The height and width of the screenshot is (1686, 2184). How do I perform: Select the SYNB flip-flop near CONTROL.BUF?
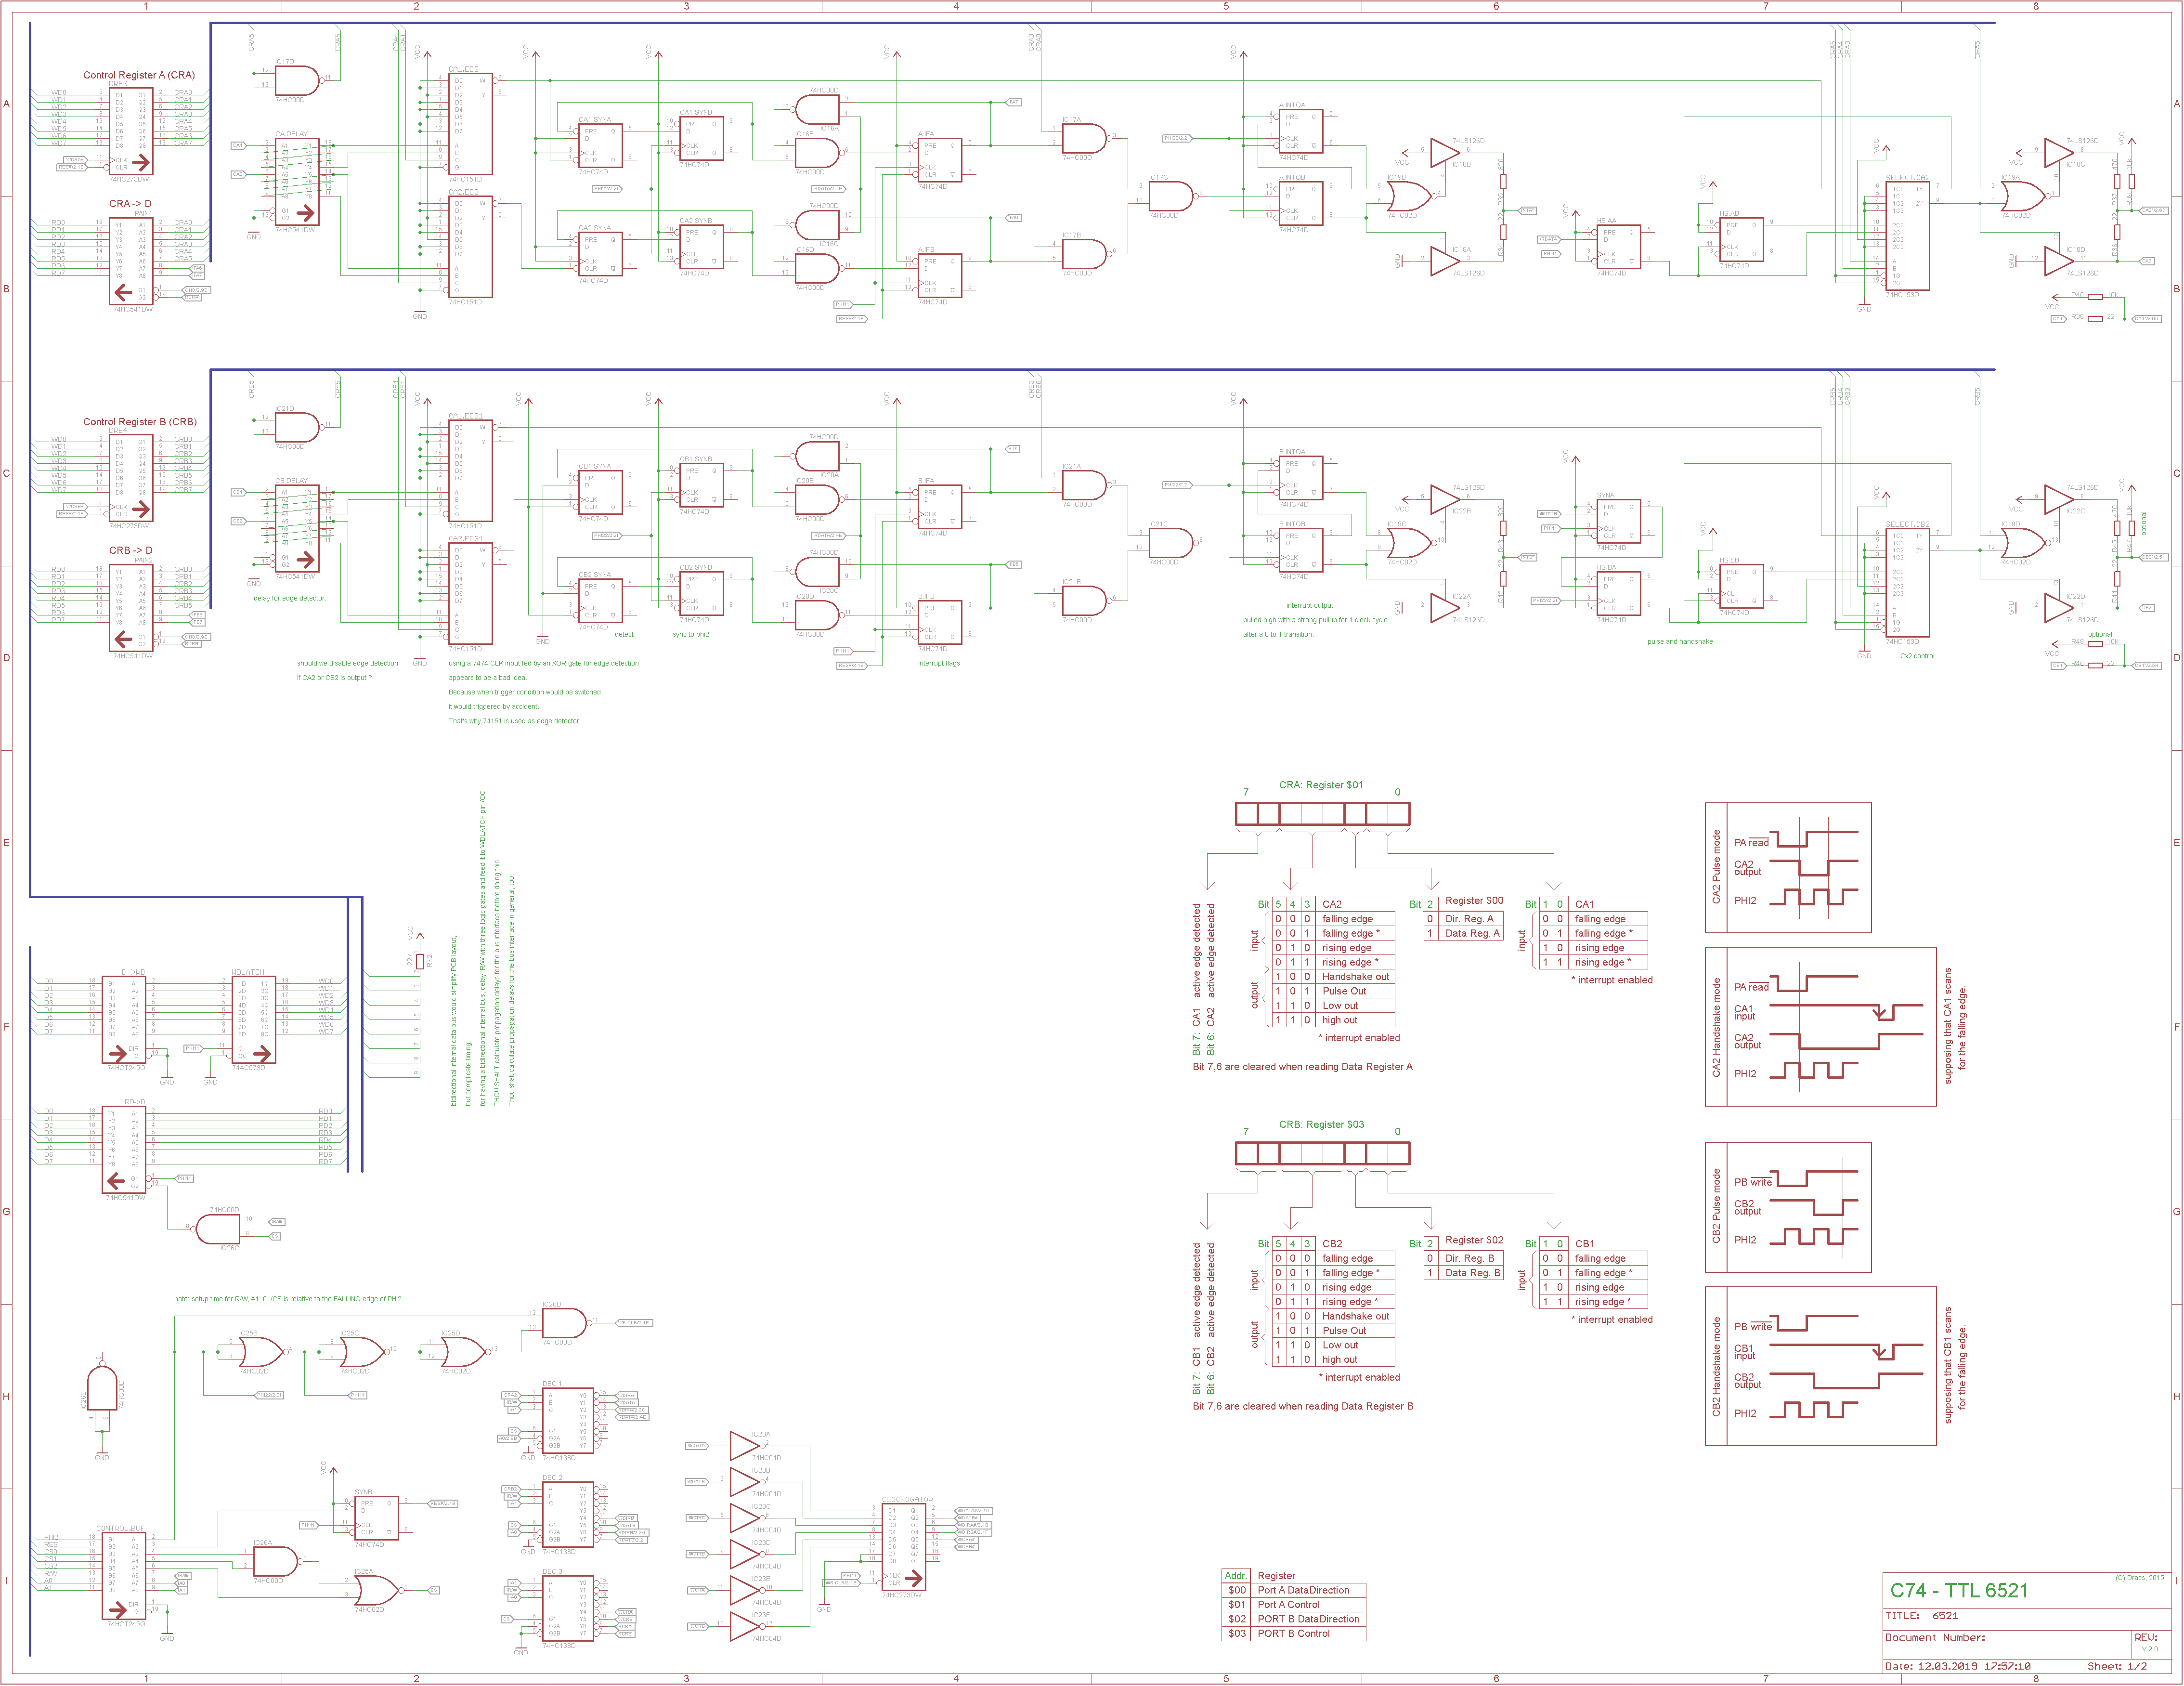[x=376, y=1517]
